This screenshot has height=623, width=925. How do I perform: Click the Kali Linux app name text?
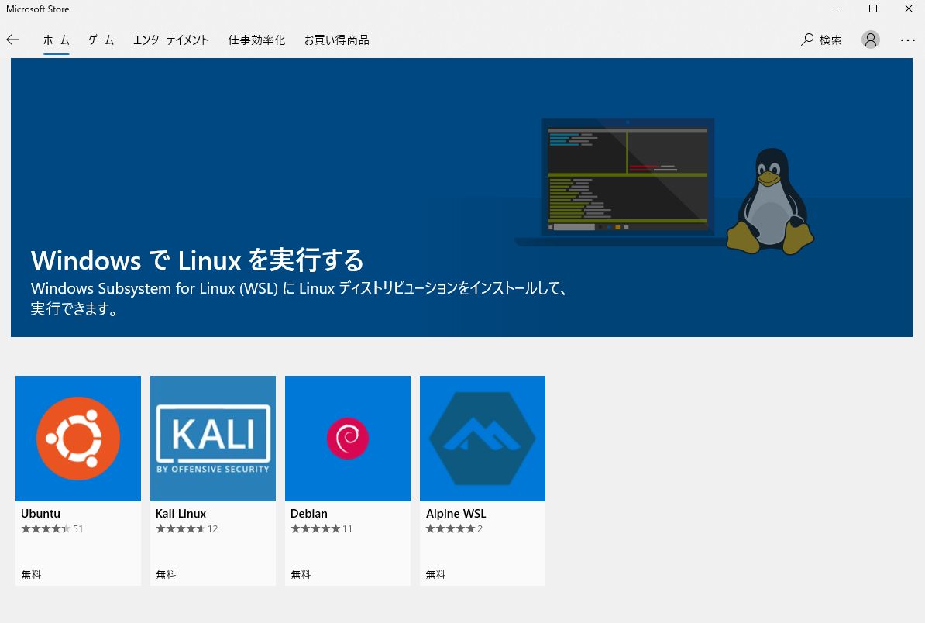pyautogui.click(x=181, y=513)
